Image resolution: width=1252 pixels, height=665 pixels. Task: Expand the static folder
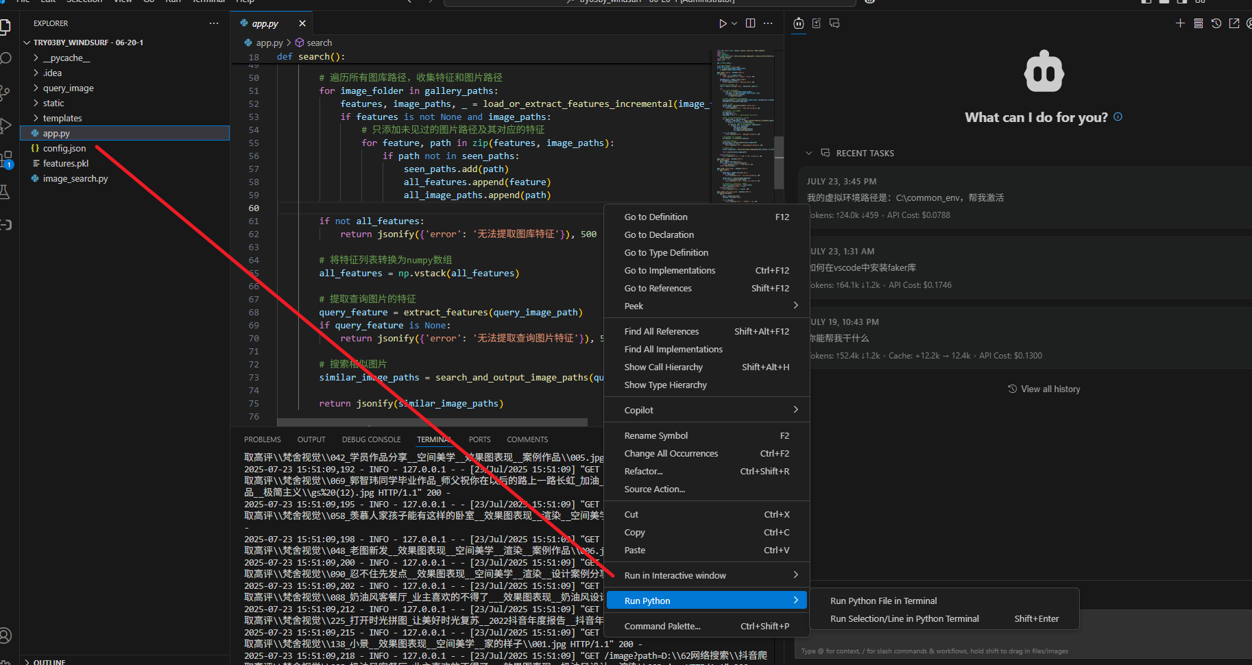point(36,103)
